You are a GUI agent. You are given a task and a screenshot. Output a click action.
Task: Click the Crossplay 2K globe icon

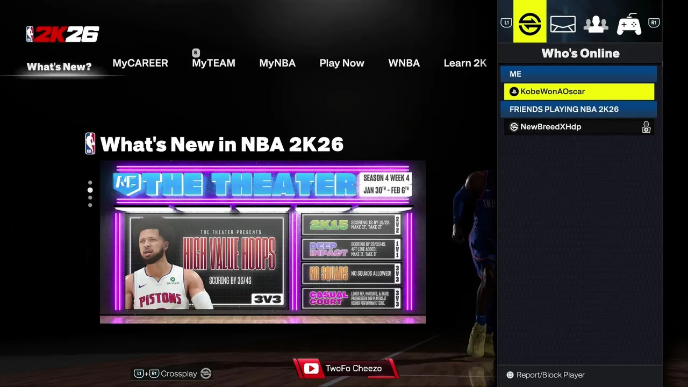pyautogui.click(x=206, y=374)
